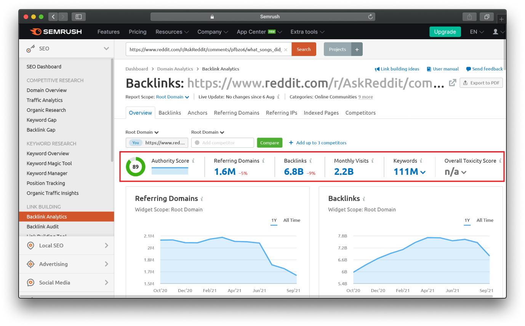Click the Keywords info icon
The height and width of the screenshot is (326, 525).
421,161
